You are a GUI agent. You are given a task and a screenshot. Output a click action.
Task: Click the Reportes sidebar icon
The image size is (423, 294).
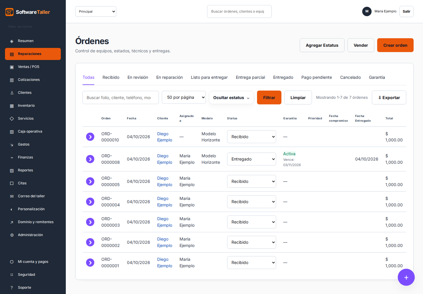pos(12,171)
